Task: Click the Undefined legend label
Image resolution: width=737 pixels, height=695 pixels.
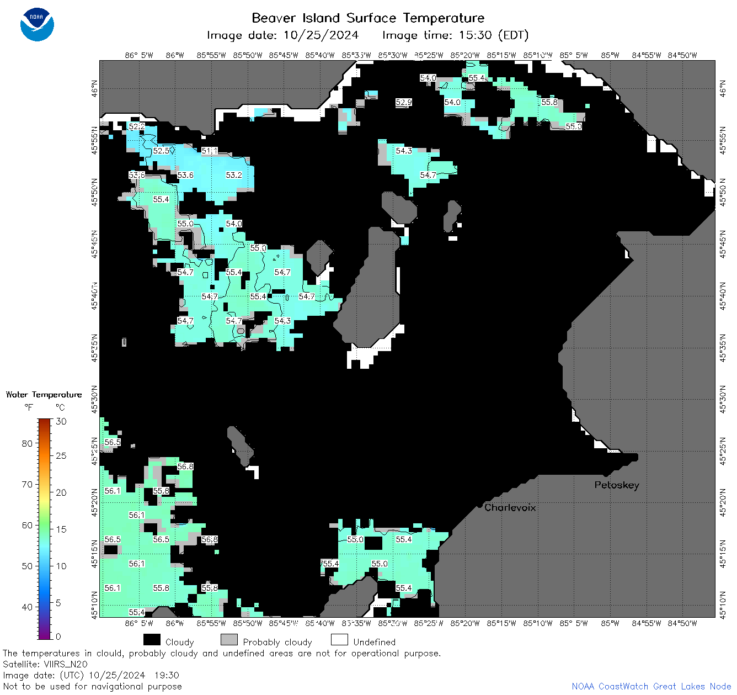Action: [375, 642]
